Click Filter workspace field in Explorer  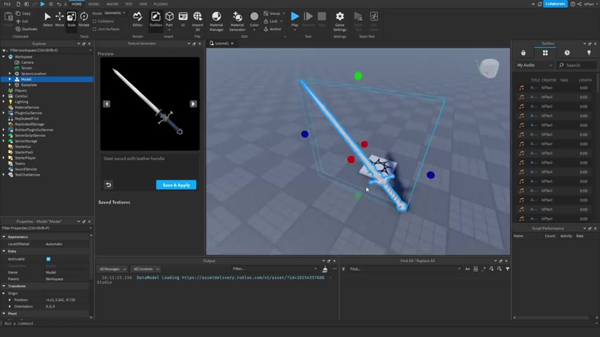(46, 50)
